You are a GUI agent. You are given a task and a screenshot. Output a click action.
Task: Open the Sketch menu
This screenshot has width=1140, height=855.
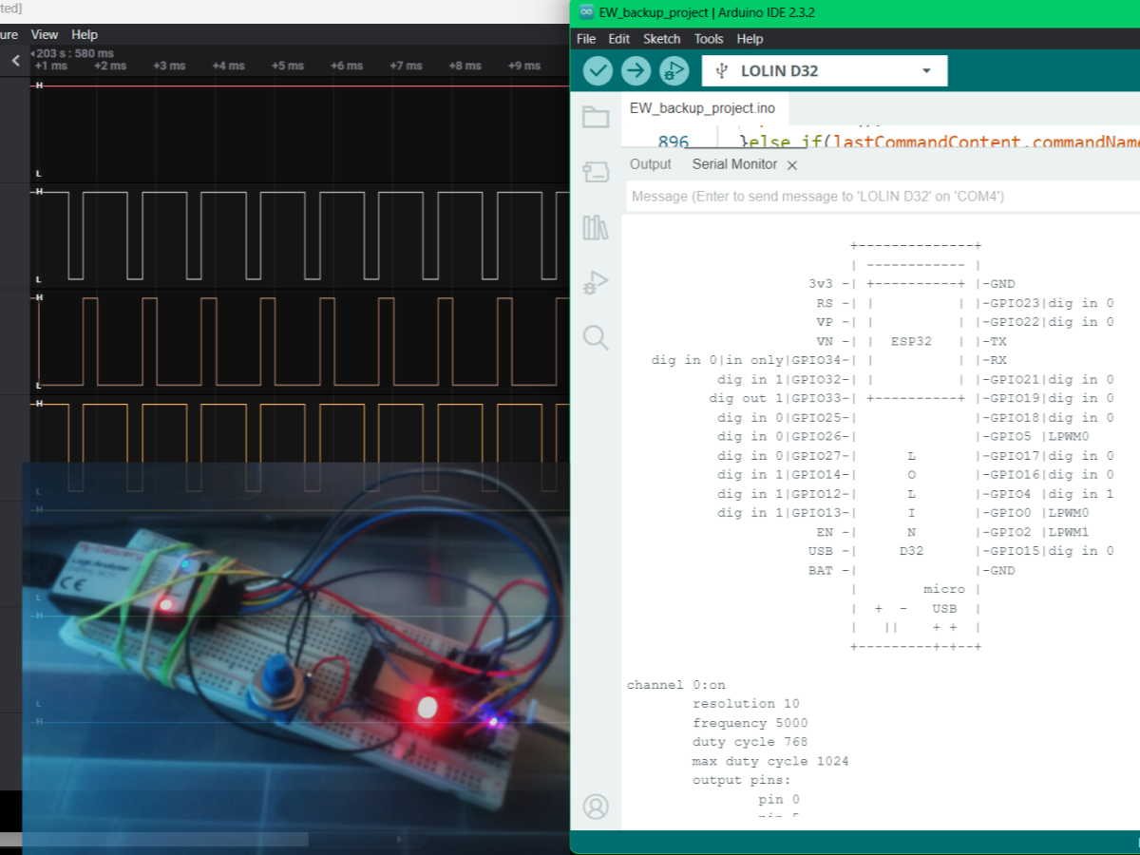pyautogui.click(x=661, y=39)
